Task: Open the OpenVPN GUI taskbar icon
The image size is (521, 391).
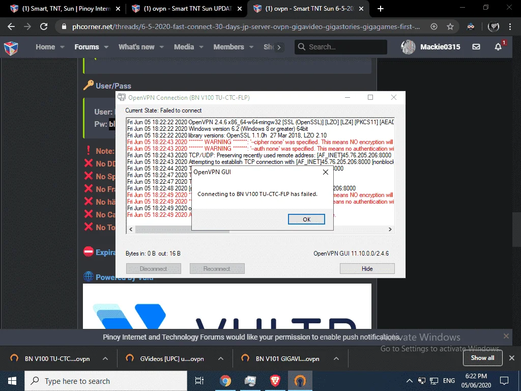Action: (x=300, y=381)
